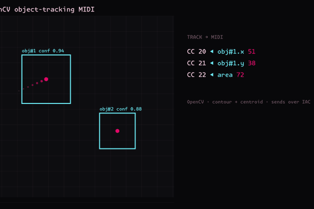The height and width of the screenshot is (209, 314).
Task: Select the obj#1 centroid pink dot
Action: [x=46, y=79]
